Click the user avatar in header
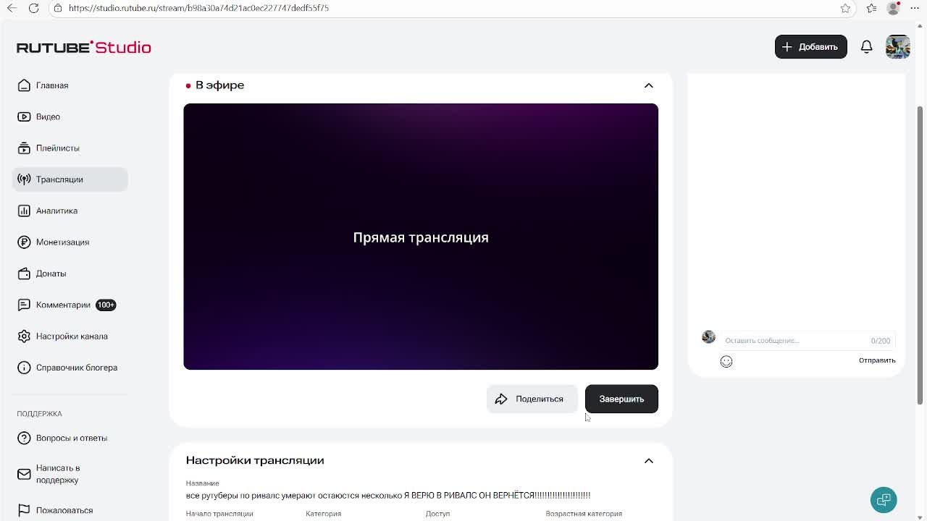927x521 pixels. (x=898, y=47)
